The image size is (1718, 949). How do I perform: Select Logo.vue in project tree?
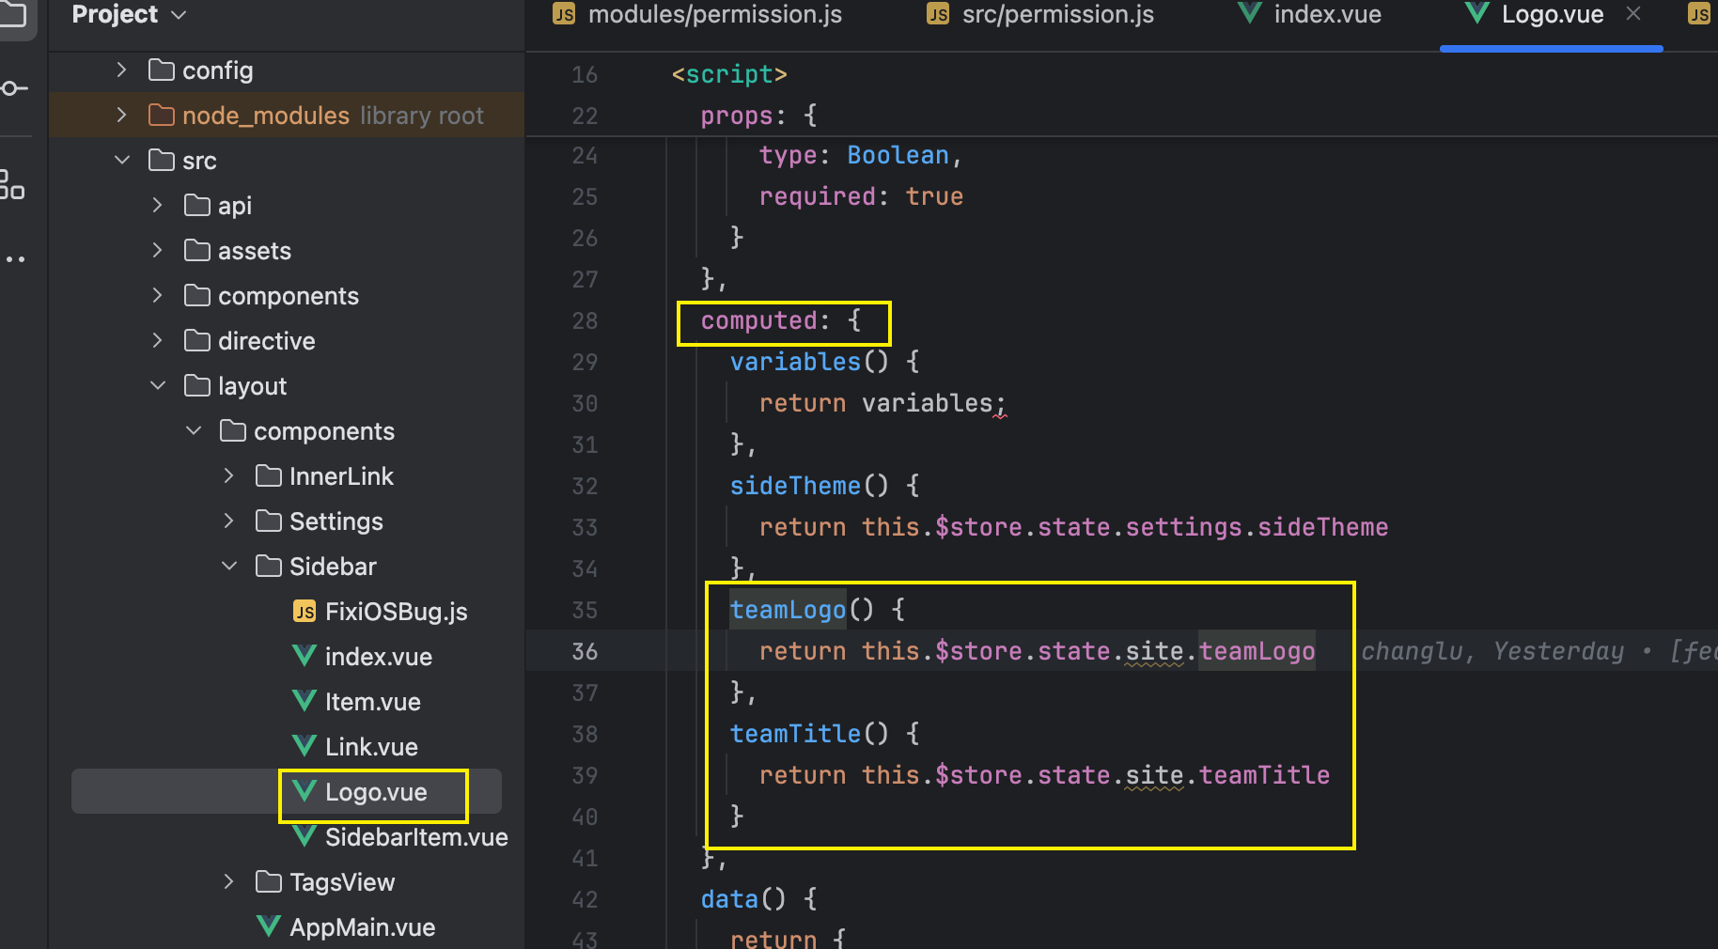click(376, 792)
